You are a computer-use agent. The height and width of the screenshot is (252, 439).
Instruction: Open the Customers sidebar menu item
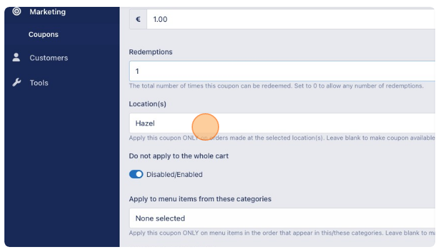(49, 58)
